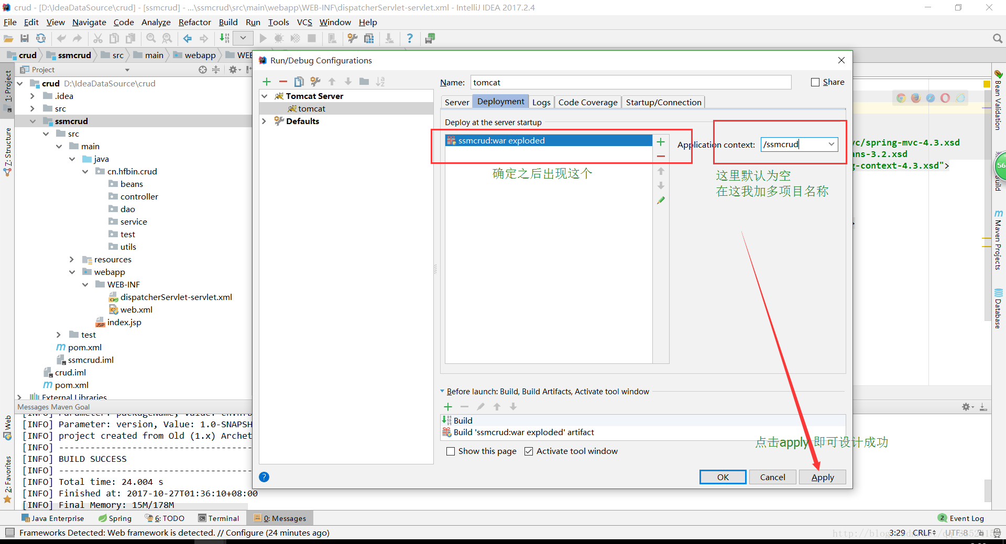Viewport: 1006px width, 544px height.
Task: Toggle the Share checkbox
Action: (815, 82)
